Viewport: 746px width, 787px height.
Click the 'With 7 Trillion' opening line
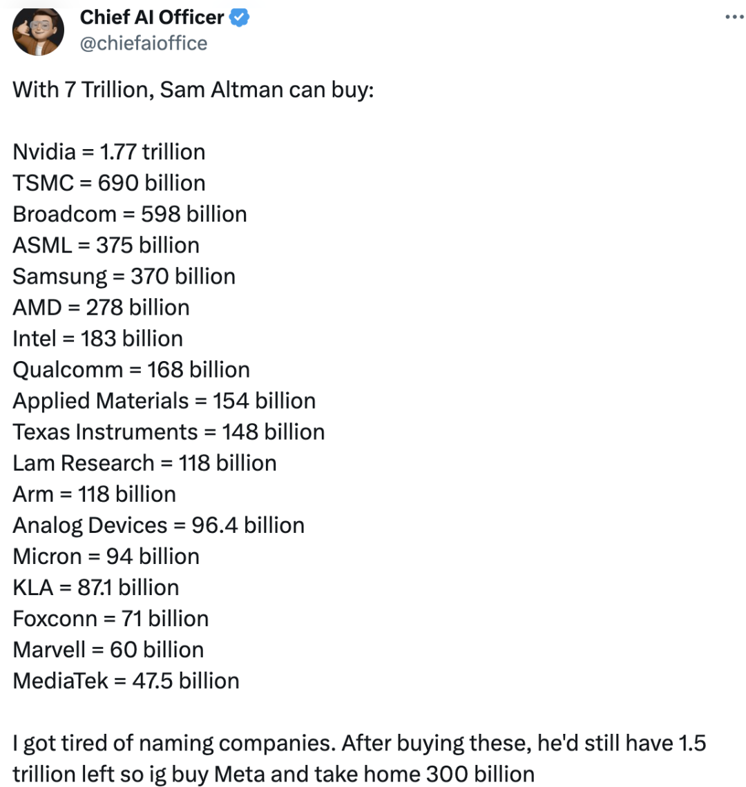click(193, 90)
